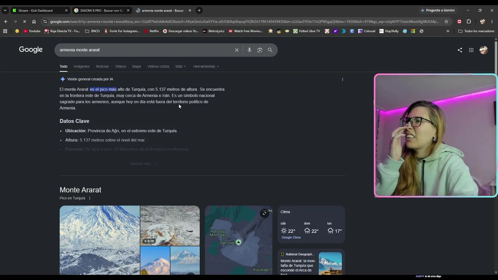Viewport: 498px width, 280px height.
Task: Open the AI overview three-dot options
Action: coord(342,79)
